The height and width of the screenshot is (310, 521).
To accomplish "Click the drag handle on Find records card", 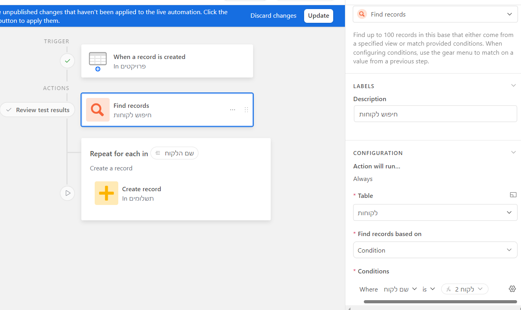I will [246, 110].
